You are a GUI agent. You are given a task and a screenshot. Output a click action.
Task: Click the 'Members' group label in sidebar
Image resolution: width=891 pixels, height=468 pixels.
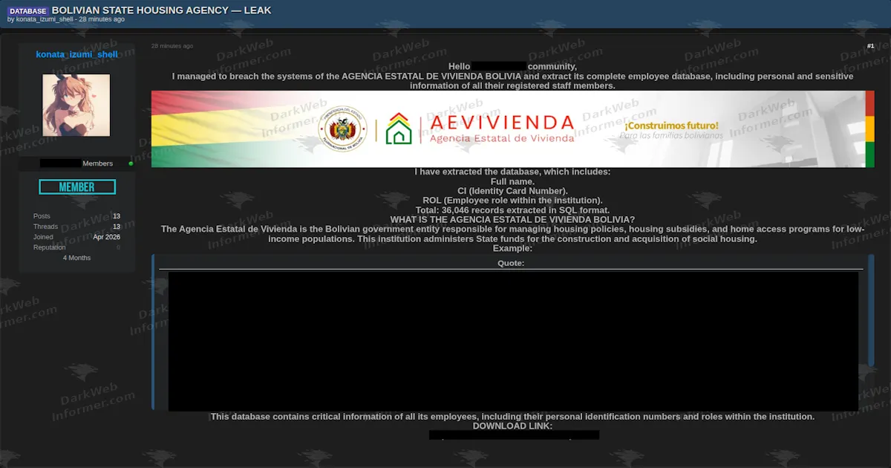98,163
